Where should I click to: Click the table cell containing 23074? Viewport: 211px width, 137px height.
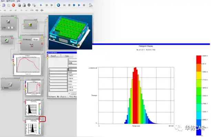(72, 87)
